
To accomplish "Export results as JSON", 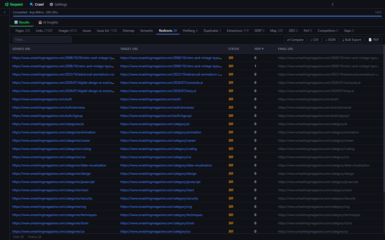I will coord(330,40).
